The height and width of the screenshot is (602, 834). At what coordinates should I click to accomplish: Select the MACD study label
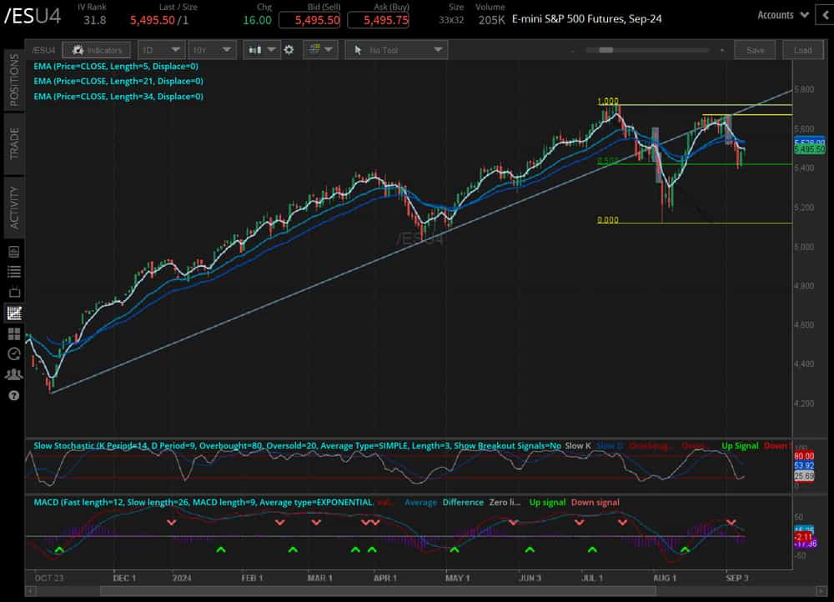pyautogui.click(x=203, y=502)
